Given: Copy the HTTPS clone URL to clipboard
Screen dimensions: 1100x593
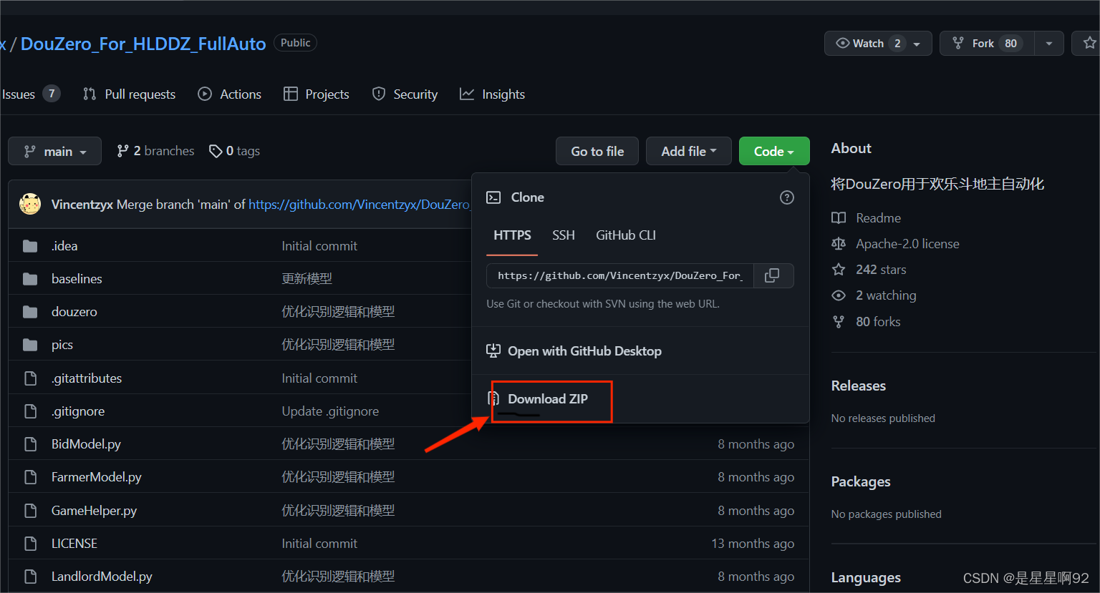Looking at the screenshot, I should click(773, 275).
